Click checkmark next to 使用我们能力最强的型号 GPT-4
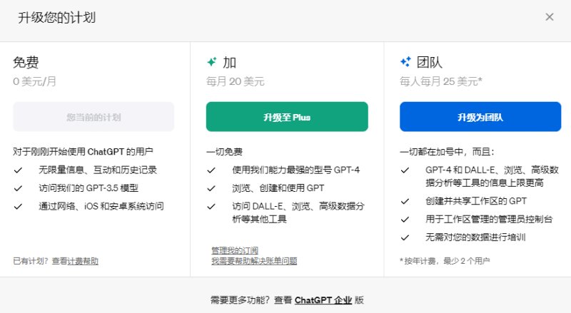 [211, 170]
